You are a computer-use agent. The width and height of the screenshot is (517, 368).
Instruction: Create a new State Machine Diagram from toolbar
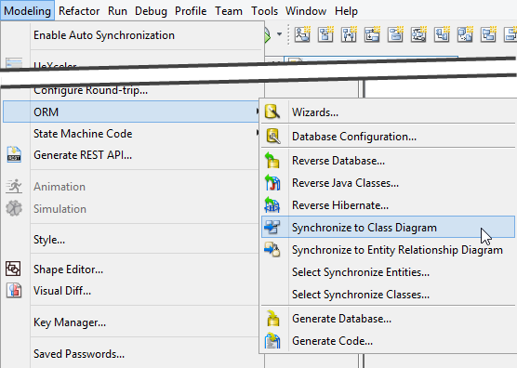point(395,33)
